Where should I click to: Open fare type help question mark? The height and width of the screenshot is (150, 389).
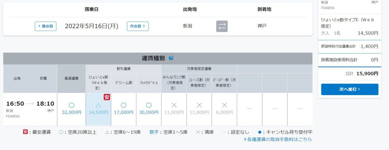[171, 58]
